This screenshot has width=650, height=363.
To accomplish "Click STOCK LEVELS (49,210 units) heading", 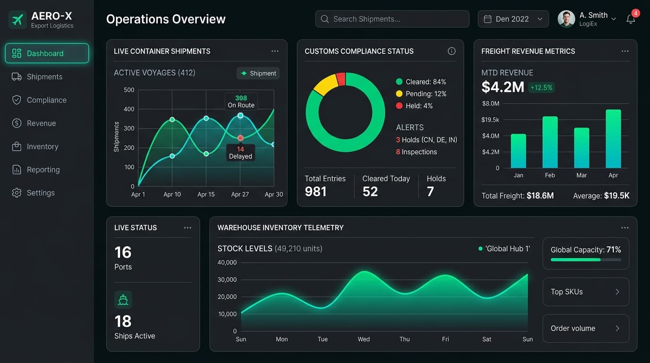I will (x=270, y=249).
